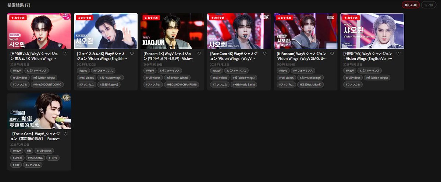Click #ファンカム tag on the 【Focus Cam】 card
Viewport: 441px width, 182px height.
click(x=33, y=165)
